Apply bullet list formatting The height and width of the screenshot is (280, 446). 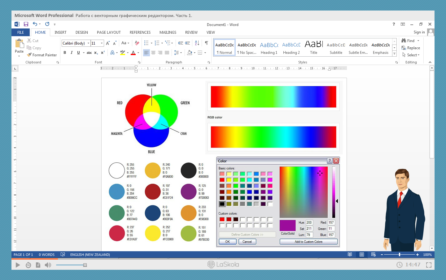point(146,43)
